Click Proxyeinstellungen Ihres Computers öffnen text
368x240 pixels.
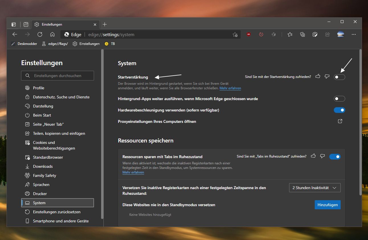pos(157,121)
